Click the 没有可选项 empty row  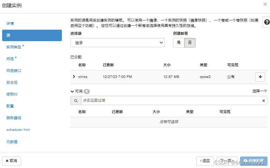tap(169, 122)
